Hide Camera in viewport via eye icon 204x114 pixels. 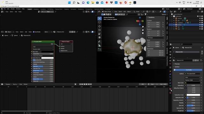coord(200,18)
